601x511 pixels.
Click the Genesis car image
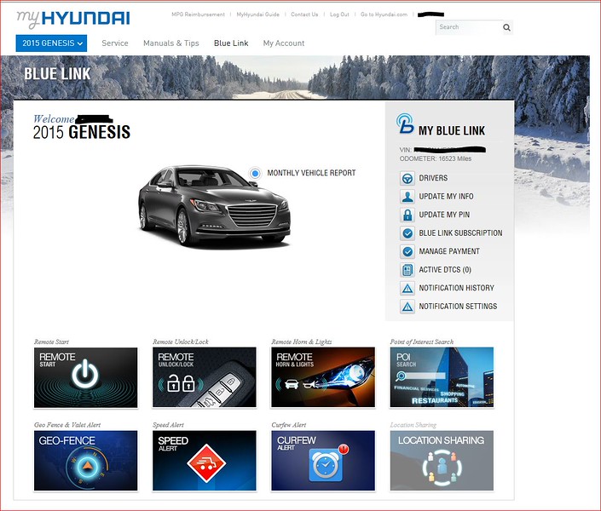(x=214, y=205)
